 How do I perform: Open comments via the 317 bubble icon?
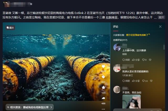click(103, 77)
